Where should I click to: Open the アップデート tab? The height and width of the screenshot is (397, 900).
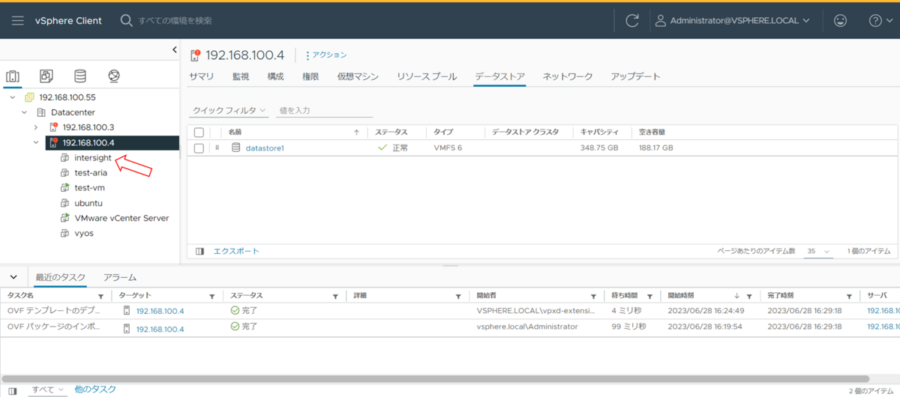point(635,76)
